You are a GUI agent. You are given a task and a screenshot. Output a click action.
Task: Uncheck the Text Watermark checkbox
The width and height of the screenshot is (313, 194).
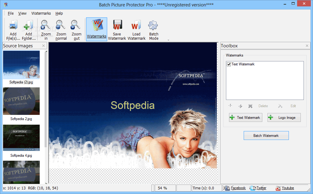click(229, 64)
